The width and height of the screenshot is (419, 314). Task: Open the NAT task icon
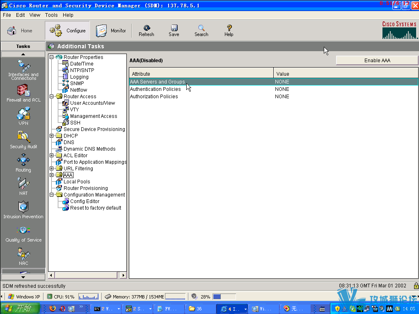tap(23, 186)
